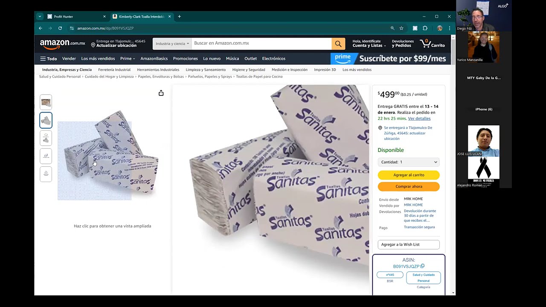Switch to the Profit Hunter tab
The height and width of the screenshot is (307, 546).
point(63,17)
